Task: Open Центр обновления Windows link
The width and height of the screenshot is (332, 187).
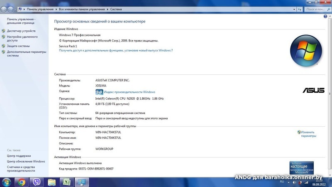Action: point(26,161)
